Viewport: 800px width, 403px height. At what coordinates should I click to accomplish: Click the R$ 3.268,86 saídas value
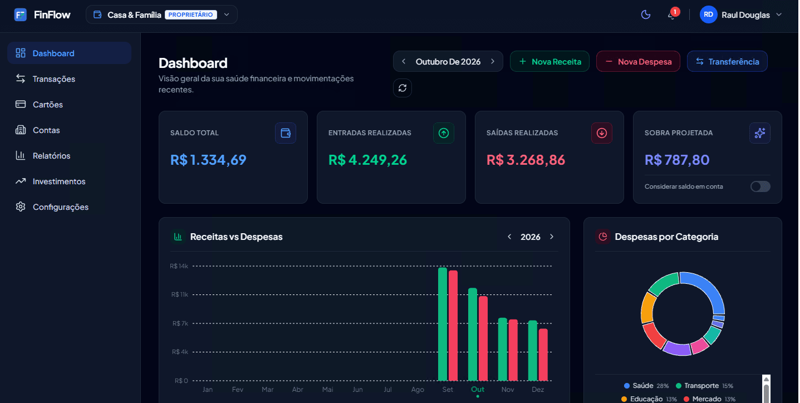tap(526, 160)
